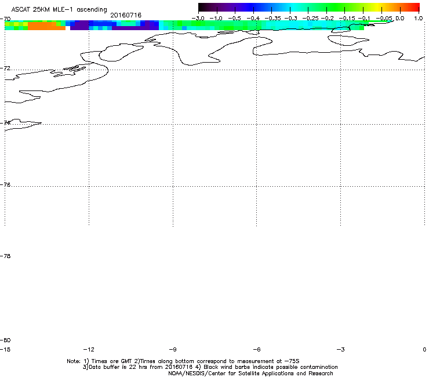
Task: Click the orange data patch on the swath
Action: coord(46,26)
